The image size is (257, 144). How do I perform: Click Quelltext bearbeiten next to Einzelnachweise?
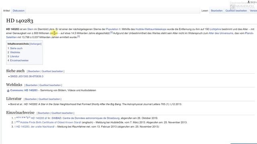coord(62,113)
